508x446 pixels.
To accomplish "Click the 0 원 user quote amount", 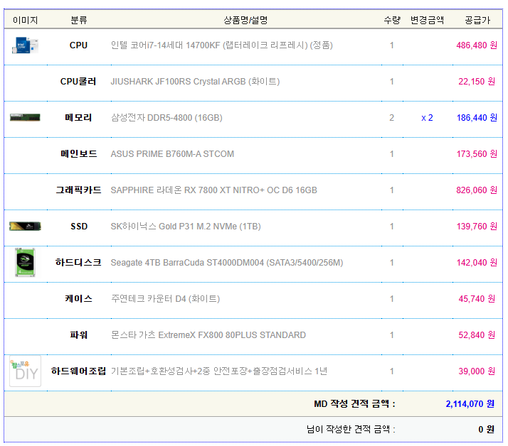I will coord(486,430).
